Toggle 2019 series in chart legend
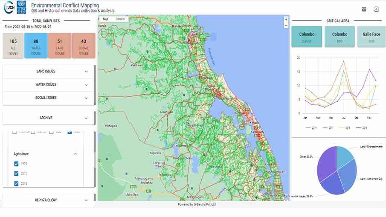Screen dimensions: 386x217 point(361,128)
